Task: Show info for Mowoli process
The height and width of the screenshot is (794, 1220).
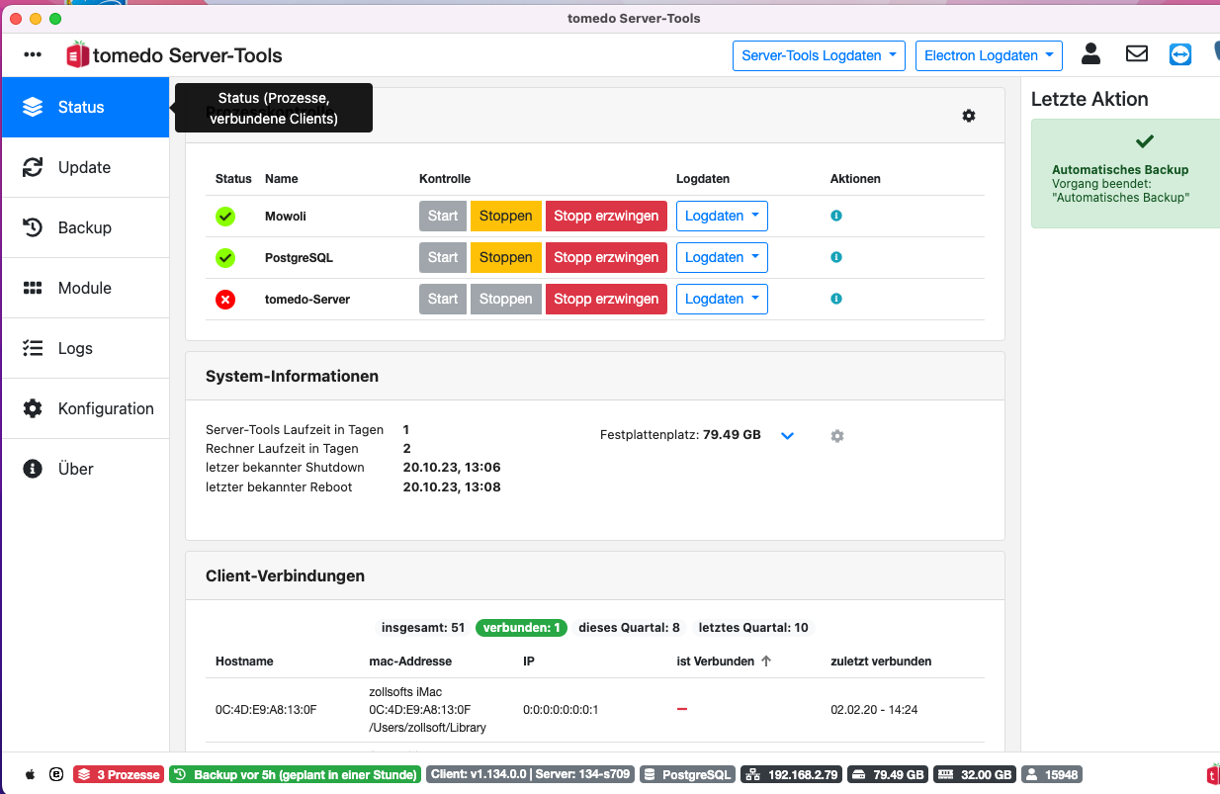Action: [x=836, y=216]
